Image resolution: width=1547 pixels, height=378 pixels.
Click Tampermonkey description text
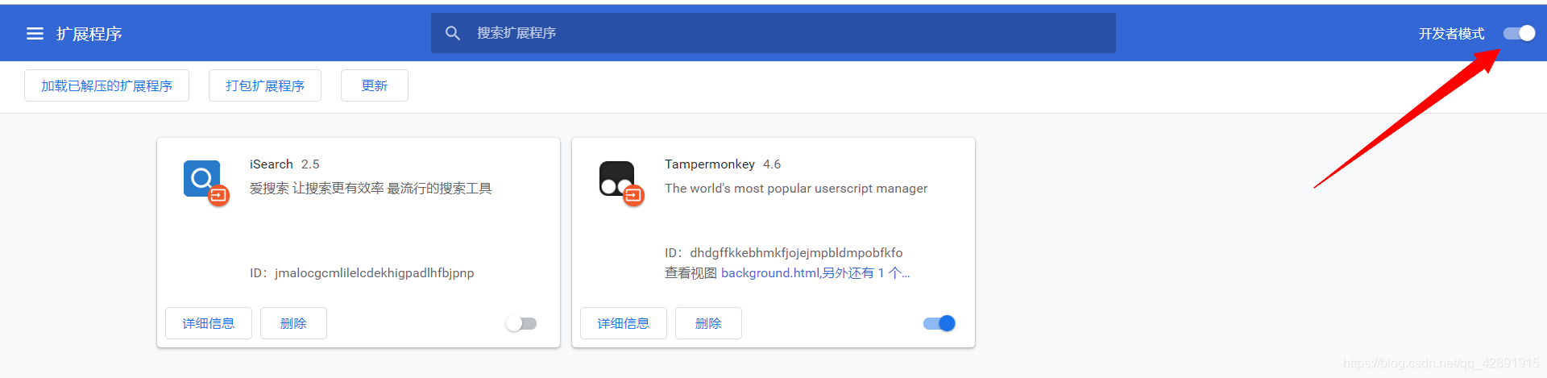pos(796,189)
